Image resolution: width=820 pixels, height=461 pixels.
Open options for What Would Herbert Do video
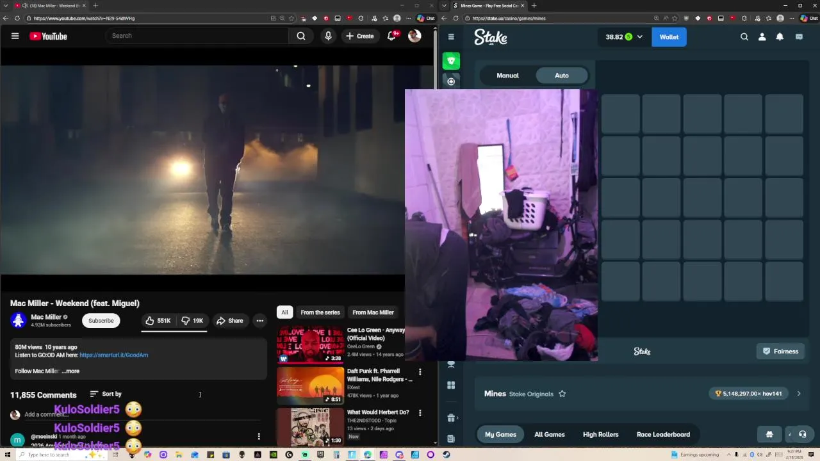click(420, 413)
